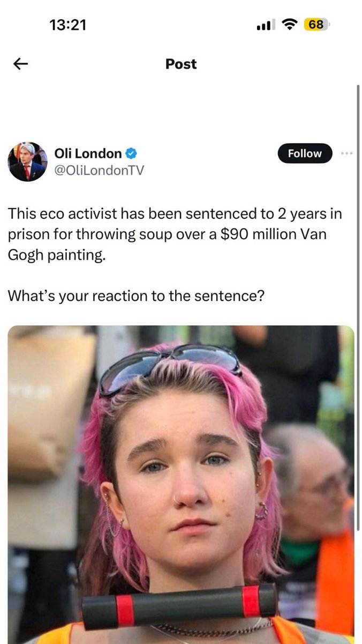Tap the blue verified badge

131,154
